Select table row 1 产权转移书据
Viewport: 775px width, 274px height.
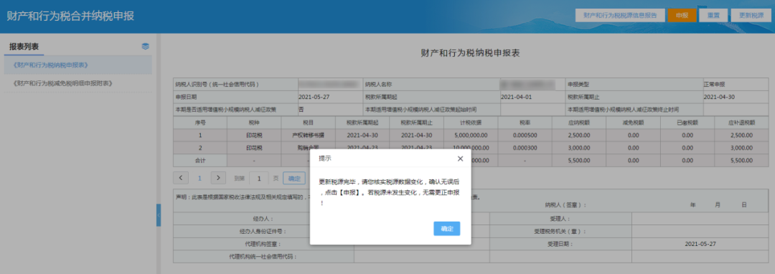471,135
